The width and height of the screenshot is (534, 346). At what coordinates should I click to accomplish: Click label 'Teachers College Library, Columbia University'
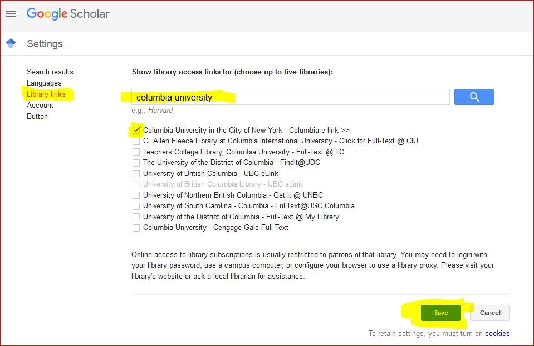tap(216, 152)
